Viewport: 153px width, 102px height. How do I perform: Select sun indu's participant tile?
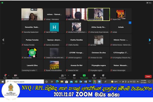(99, 40)
